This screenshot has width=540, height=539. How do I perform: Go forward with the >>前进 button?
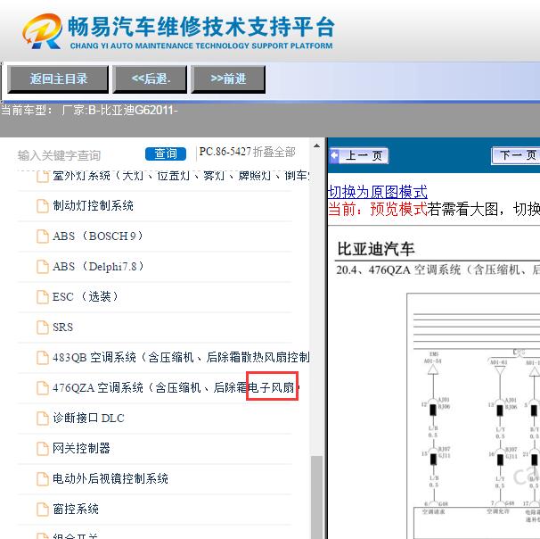(228, 79)
